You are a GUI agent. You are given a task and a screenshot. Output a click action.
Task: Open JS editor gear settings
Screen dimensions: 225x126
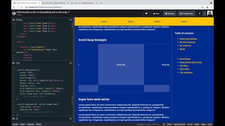[x=13, y=119]
